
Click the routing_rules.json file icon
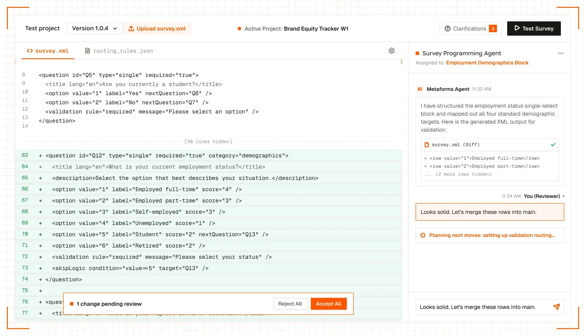pos(88,51)
